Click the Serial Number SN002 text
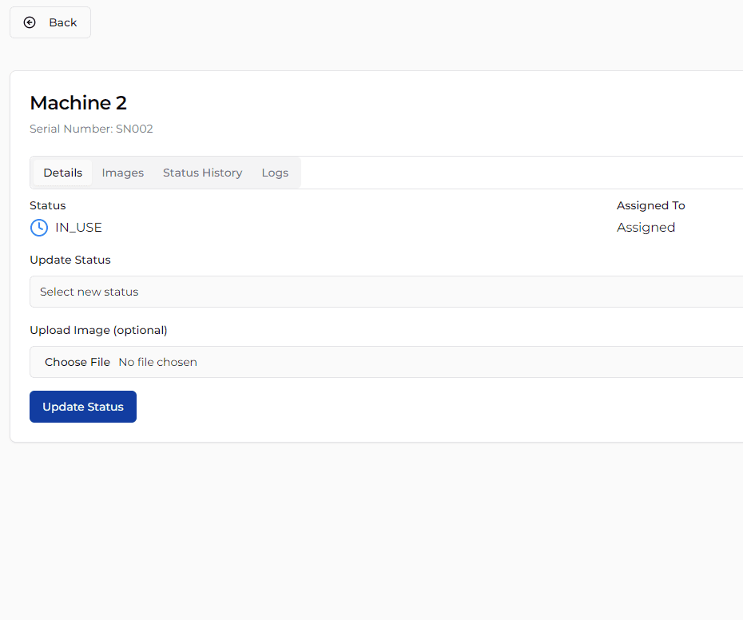This screenshot has height=620, width=743. coord(91,129)
